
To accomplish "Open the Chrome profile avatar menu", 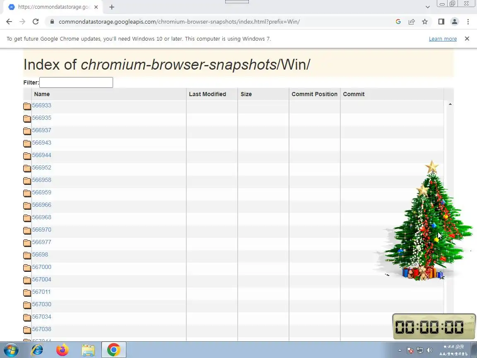I will [455, 22].
